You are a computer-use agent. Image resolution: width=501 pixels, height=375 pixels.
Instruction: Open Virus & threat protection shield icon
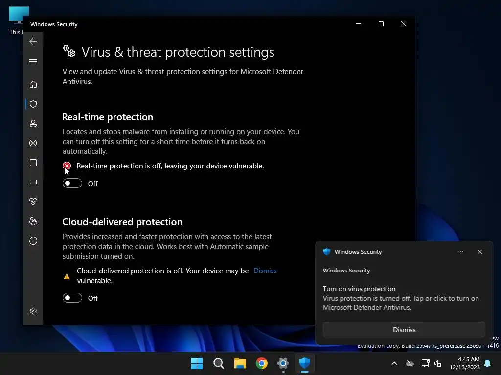coord(33,104)
